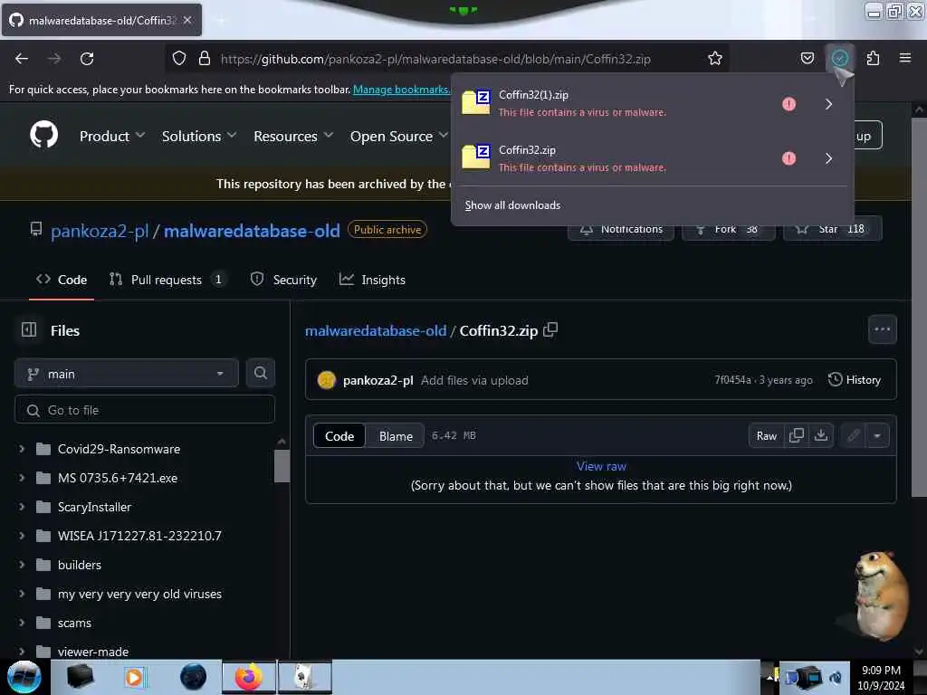Focus the Go to file input
Viewport: 927px width, 695px height.
coord(145,410)
